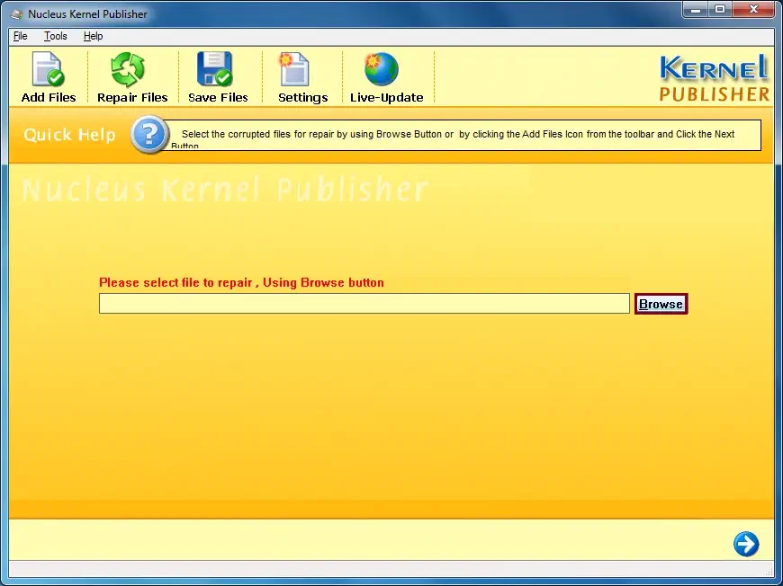Click the application icon in the title bar
Image resolution: width=783 pixels, height=586 pixels.
(17, 14)
